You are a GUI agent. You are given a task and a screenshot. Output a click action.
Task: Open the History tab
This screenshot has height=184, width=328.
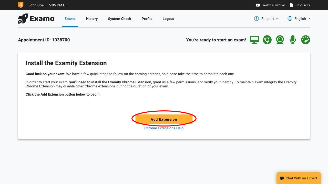pos(92,19)
